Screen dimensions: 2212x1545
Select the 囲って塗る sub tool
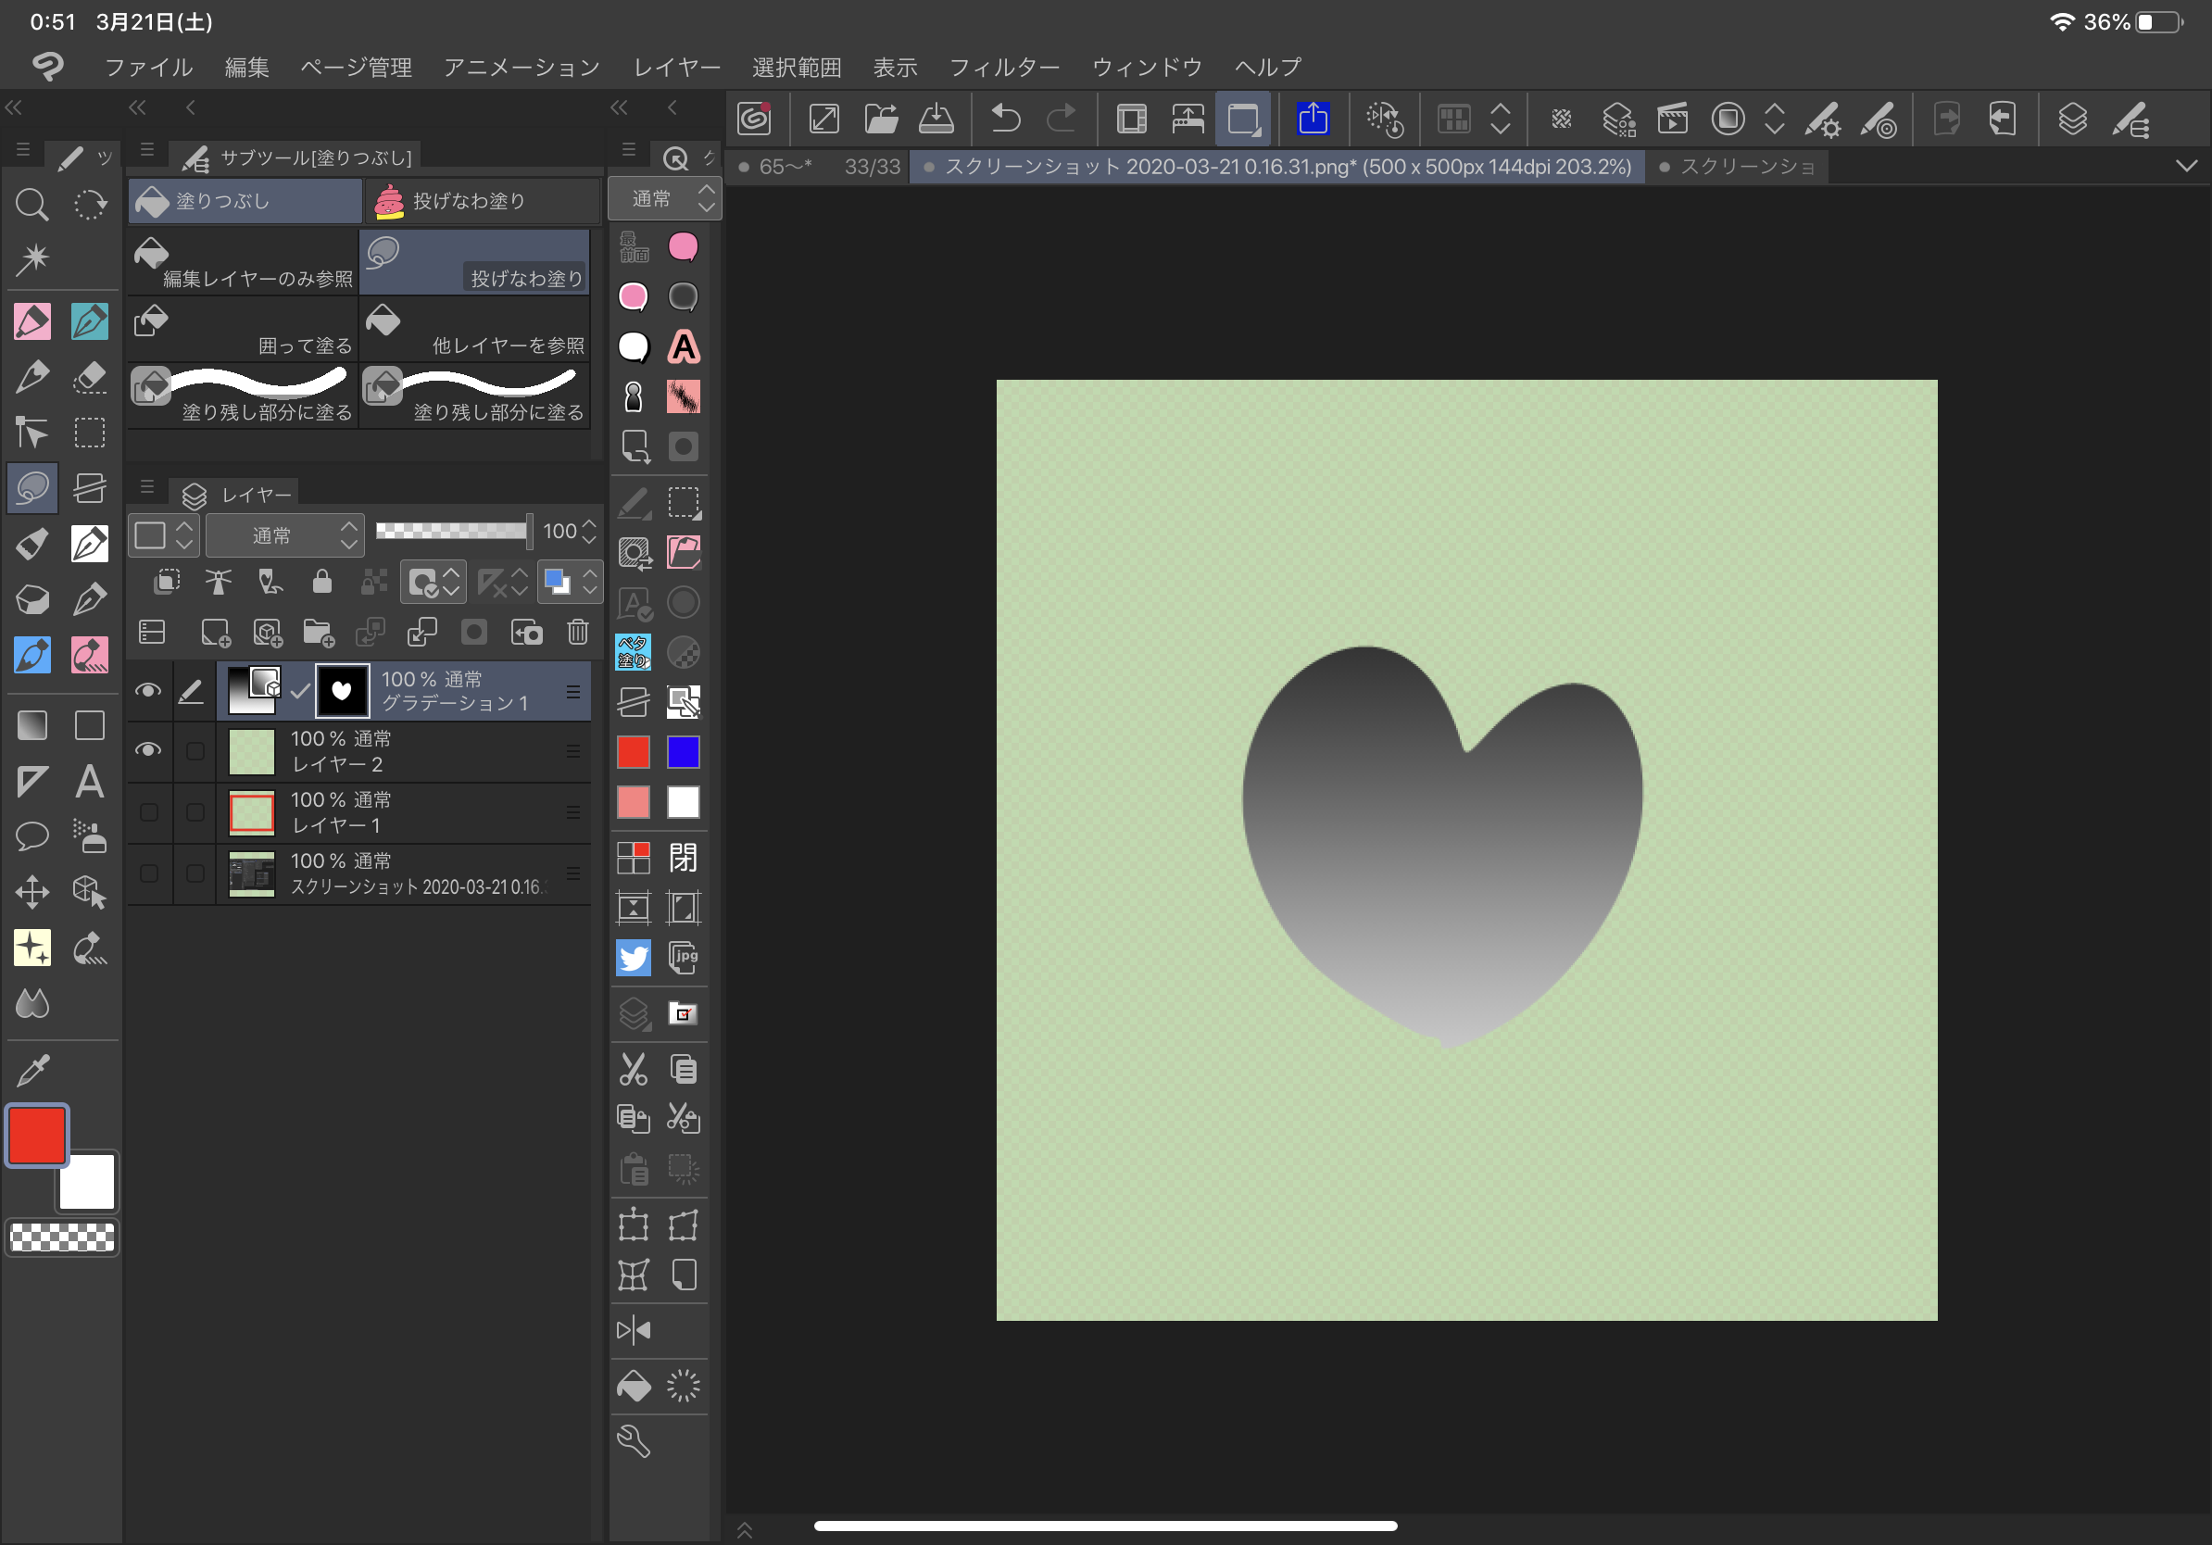244,330
